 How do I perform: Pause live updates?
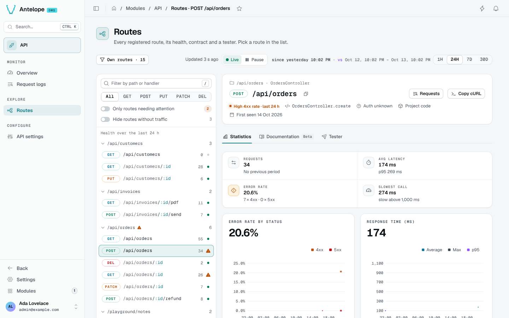[255, 60]
